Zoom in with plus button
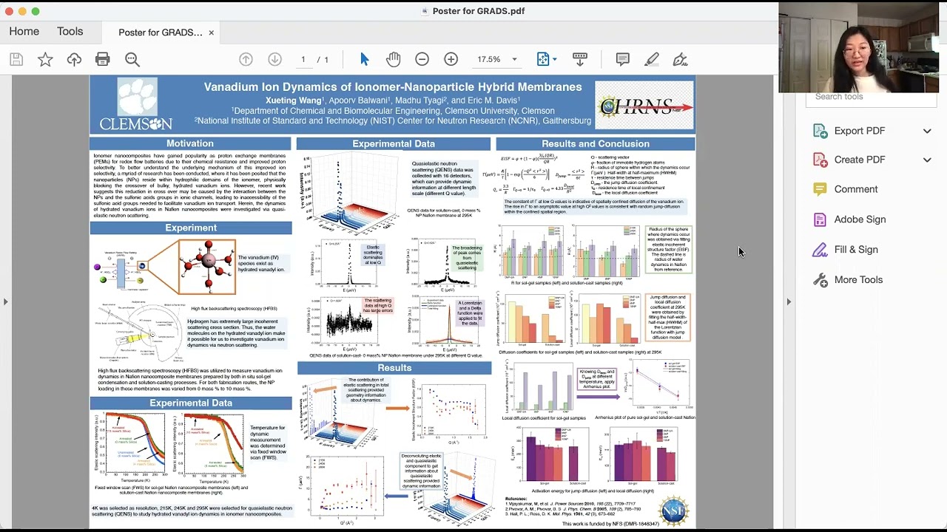The image size is (947, 532). point(451,59)
